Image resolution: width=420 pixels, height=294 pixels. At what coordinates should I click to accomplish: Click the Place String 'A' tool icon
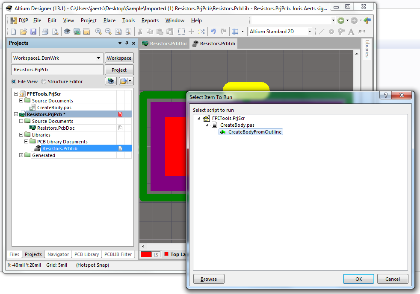351,32
